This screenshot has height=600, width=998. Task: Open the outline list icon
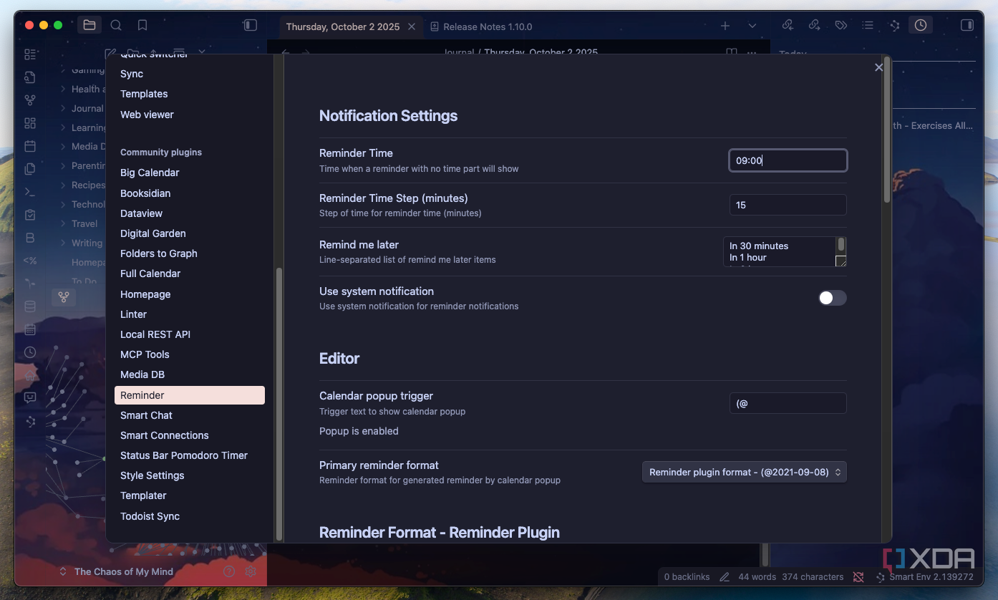(x=868, y=25)
